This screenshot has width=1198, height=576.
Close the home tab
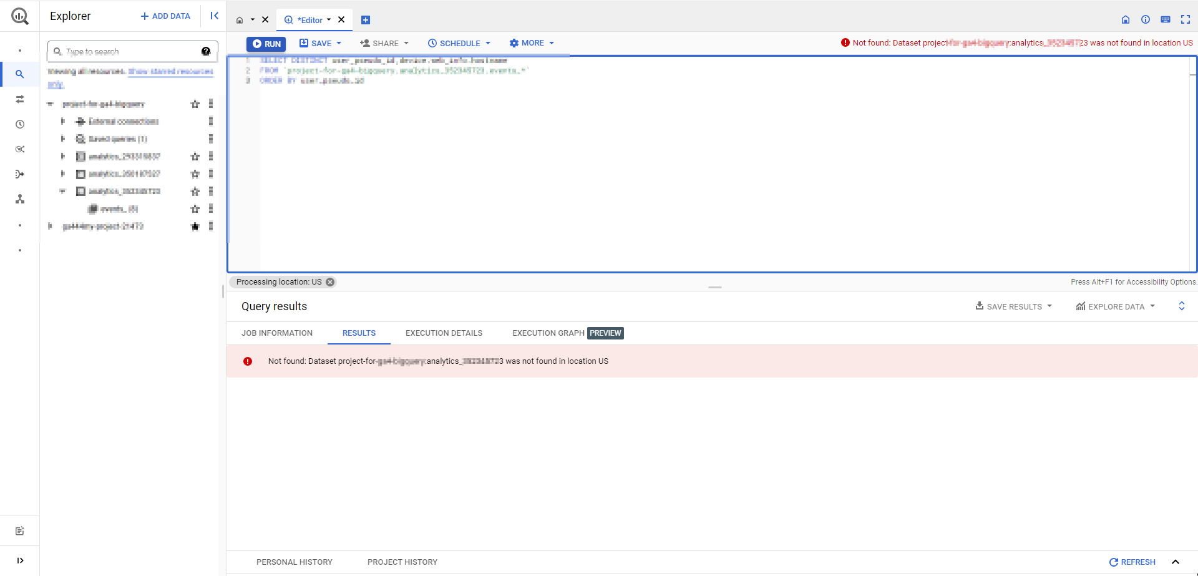click(265, 20)
